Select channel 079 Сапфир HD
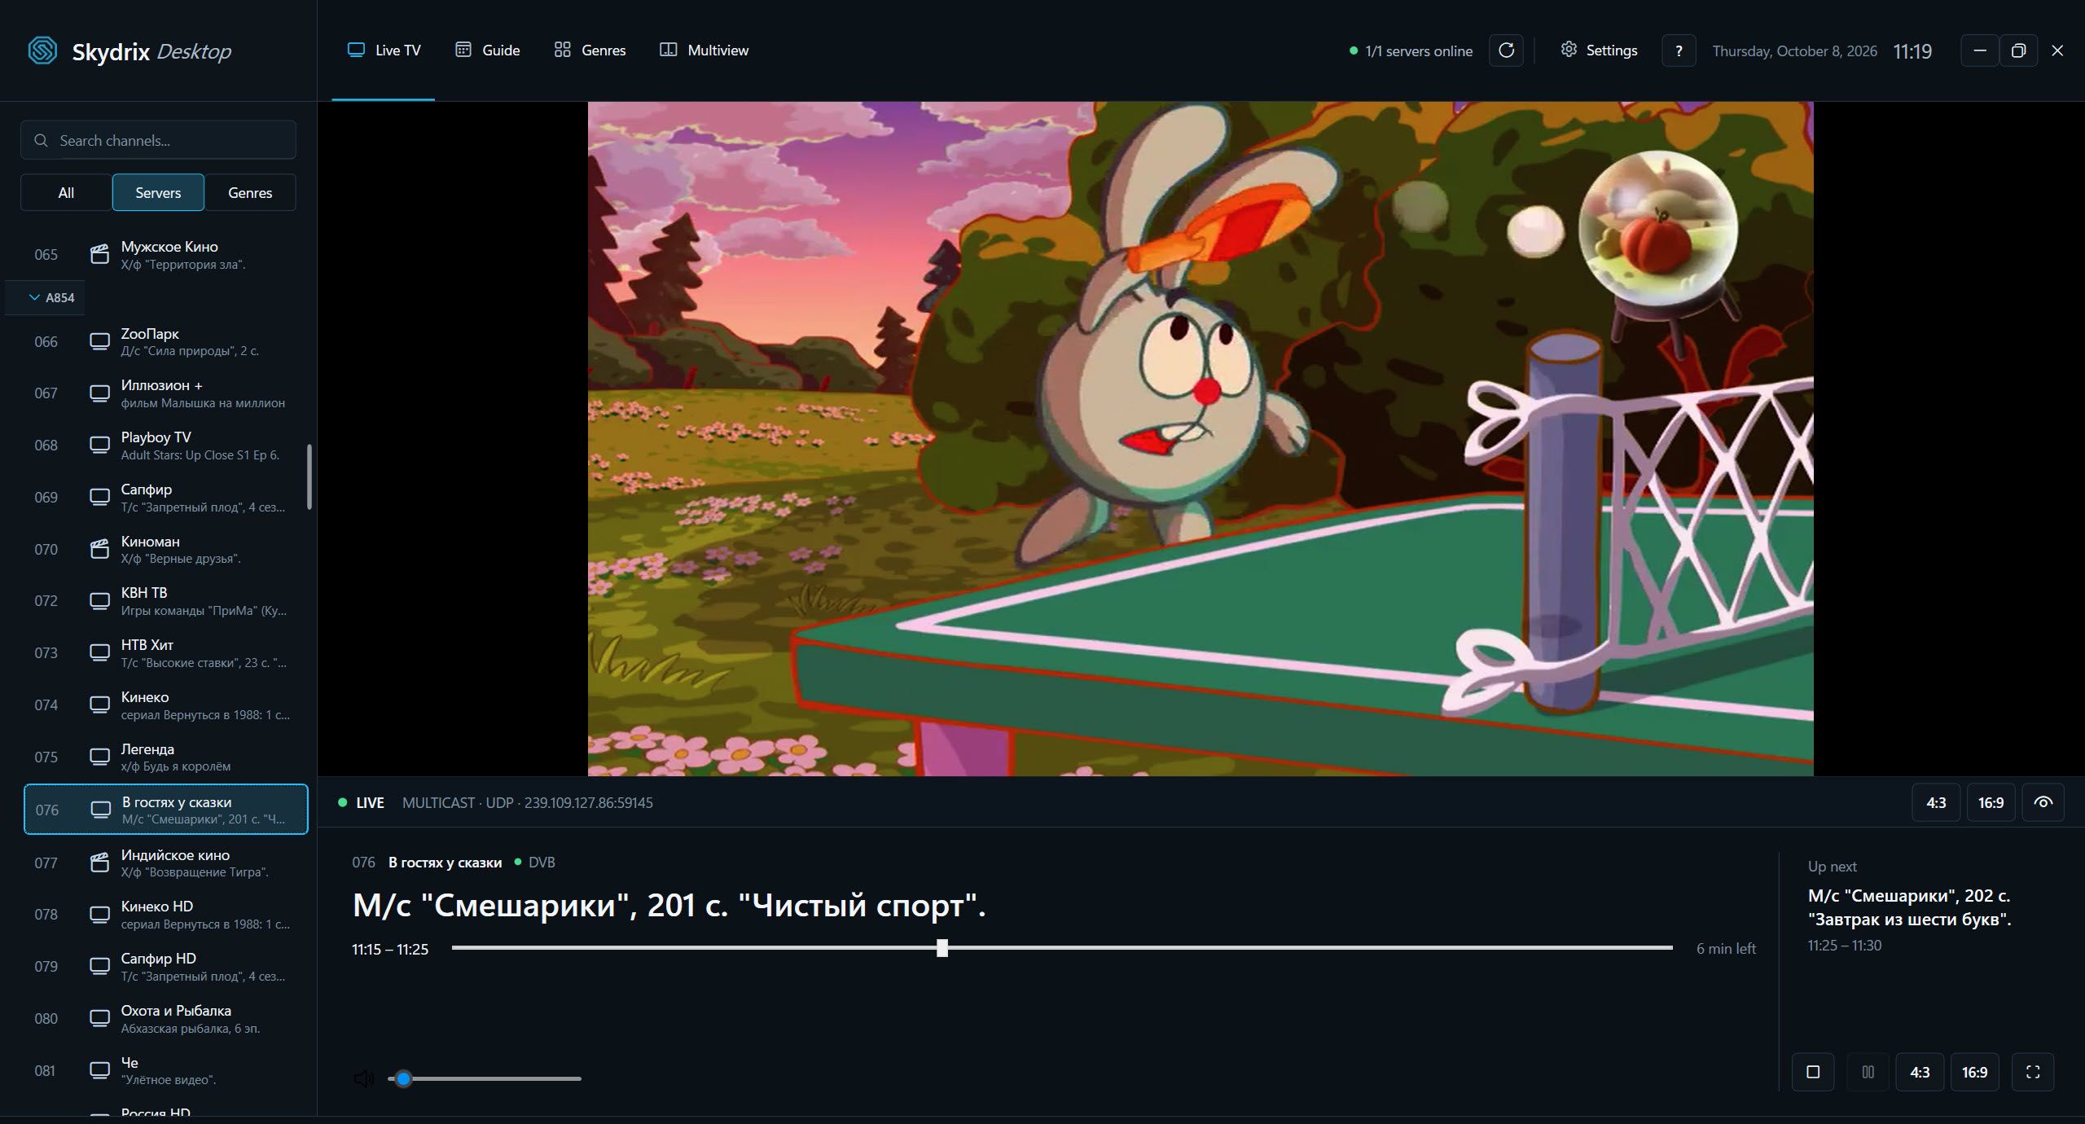 pos(166,967)
